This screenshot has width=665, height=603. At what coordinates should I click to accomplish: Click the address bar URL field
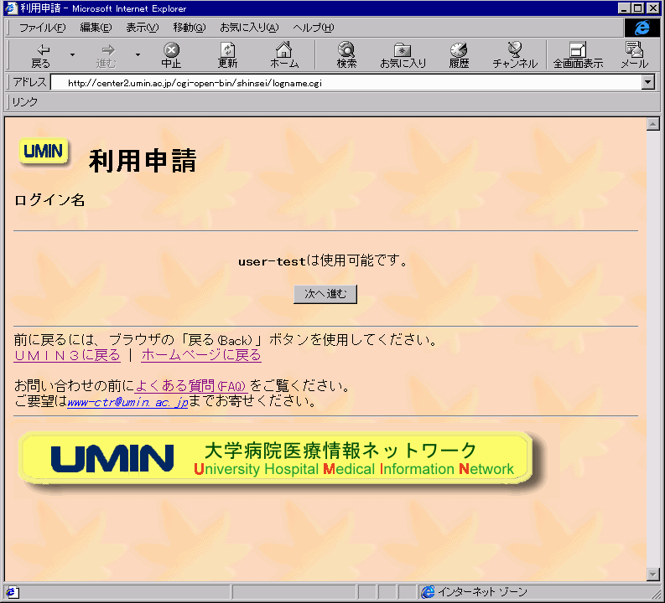click(335, 83)
